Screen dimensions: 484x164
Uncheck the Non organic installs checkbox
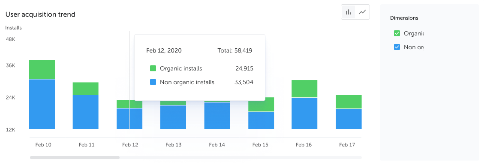pyautogui.click(x=397, y=47)
